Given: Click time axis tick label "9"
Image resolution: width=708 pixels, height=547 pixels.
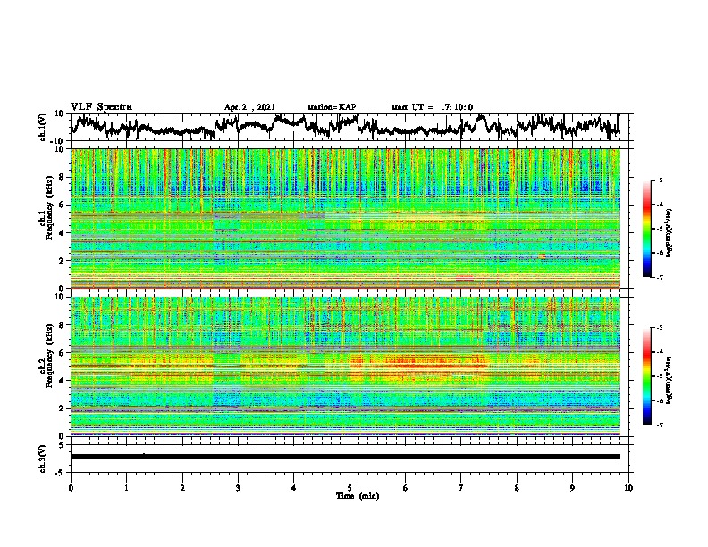Looking at the screenshot, I should (x=572, y=488).
